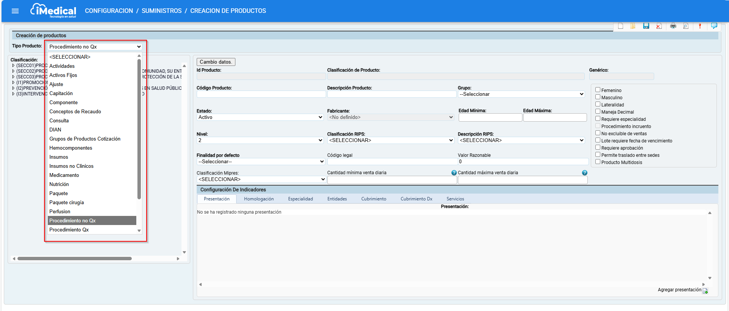Screen dimensions: 729x311
Task: Click the Código Producto input field
Action: [x=261, y=94]
